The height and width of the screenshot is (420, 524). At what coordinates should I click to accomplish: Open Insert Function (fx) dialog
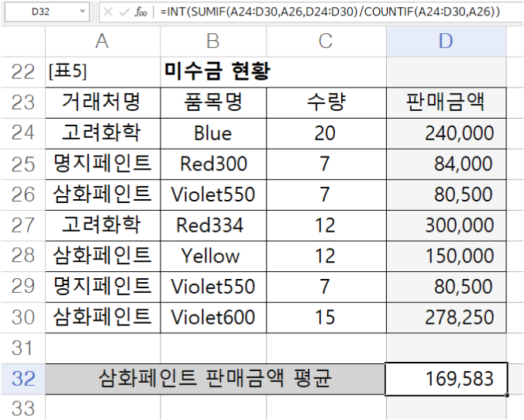tap(141, 12)
